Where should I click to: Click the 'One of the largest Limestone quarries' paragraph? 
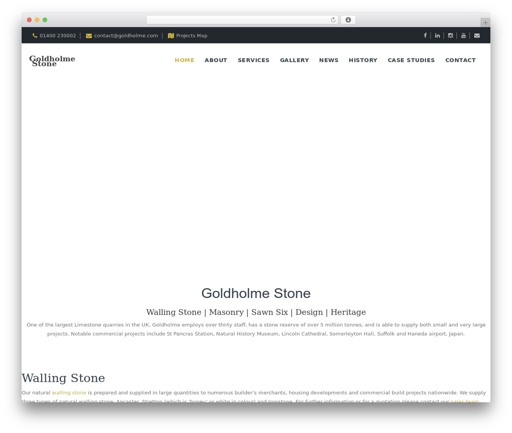click(256, 329)
